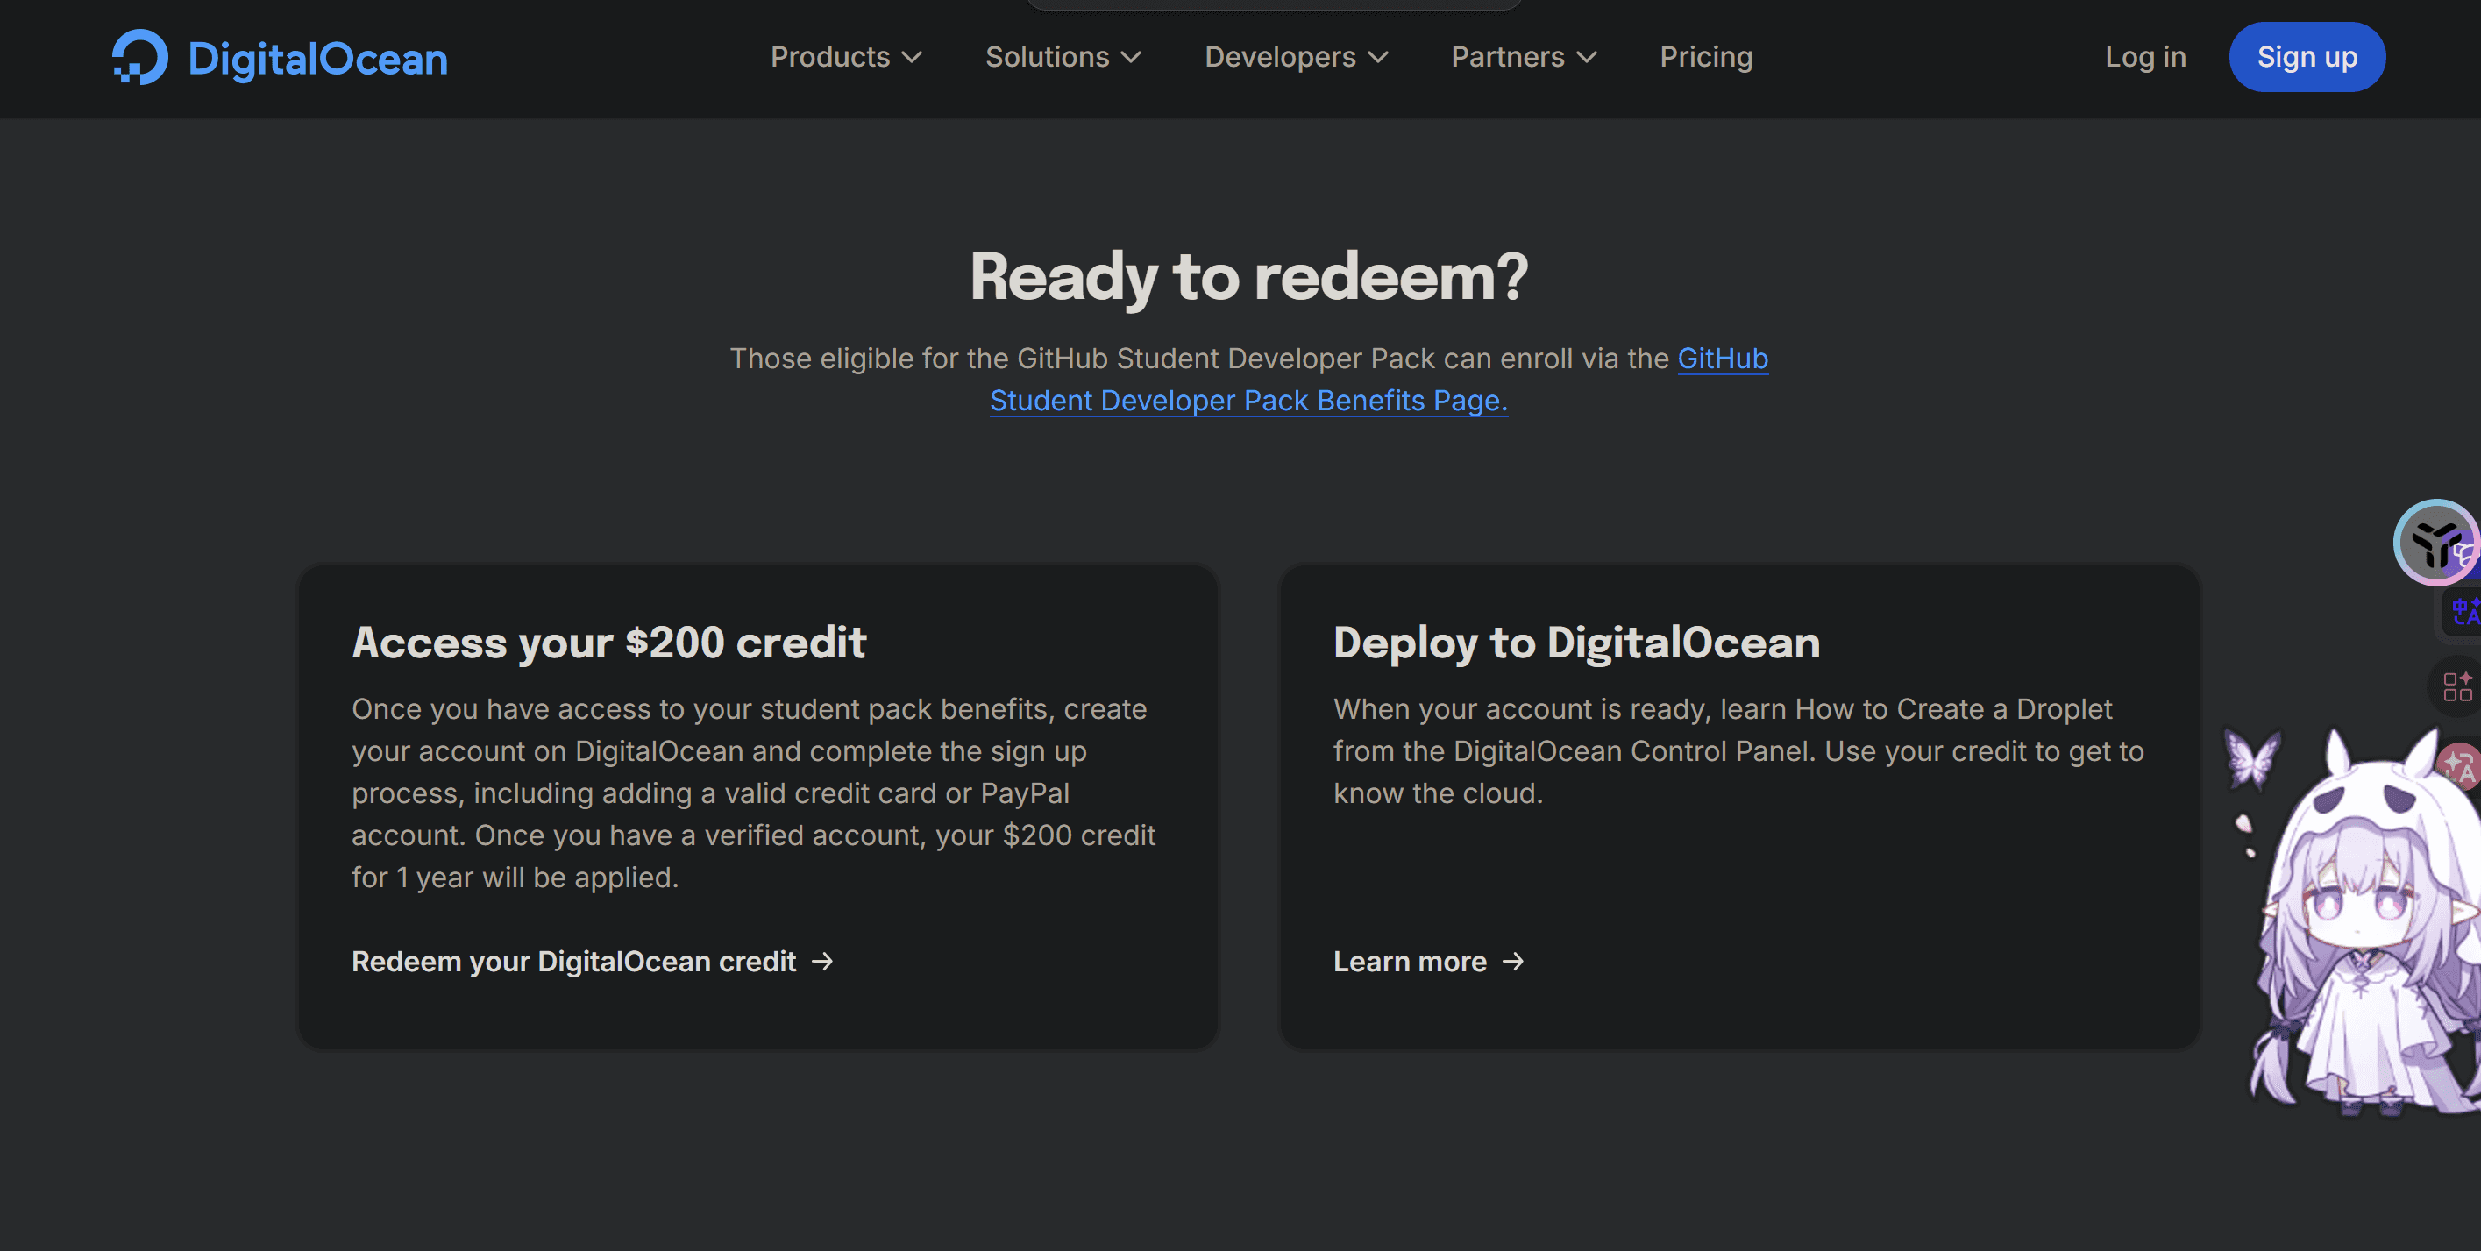Click the "Ready to redeem?" heading

point(1248,276)
